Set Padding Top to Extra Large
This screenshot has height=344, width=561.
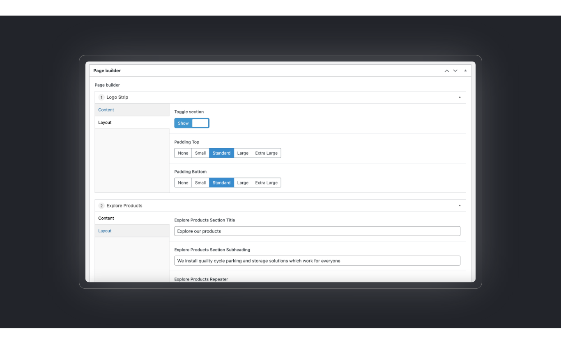[x=266, y=153]
